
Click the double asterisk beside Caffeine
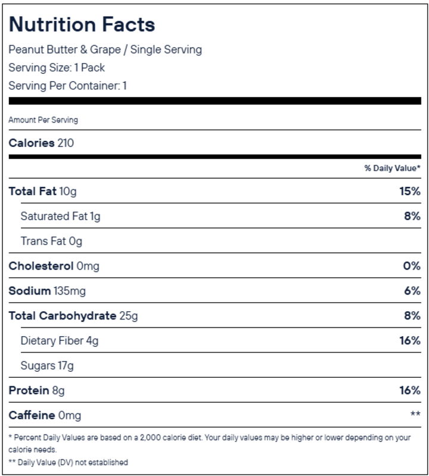click(x=415, y=415)
